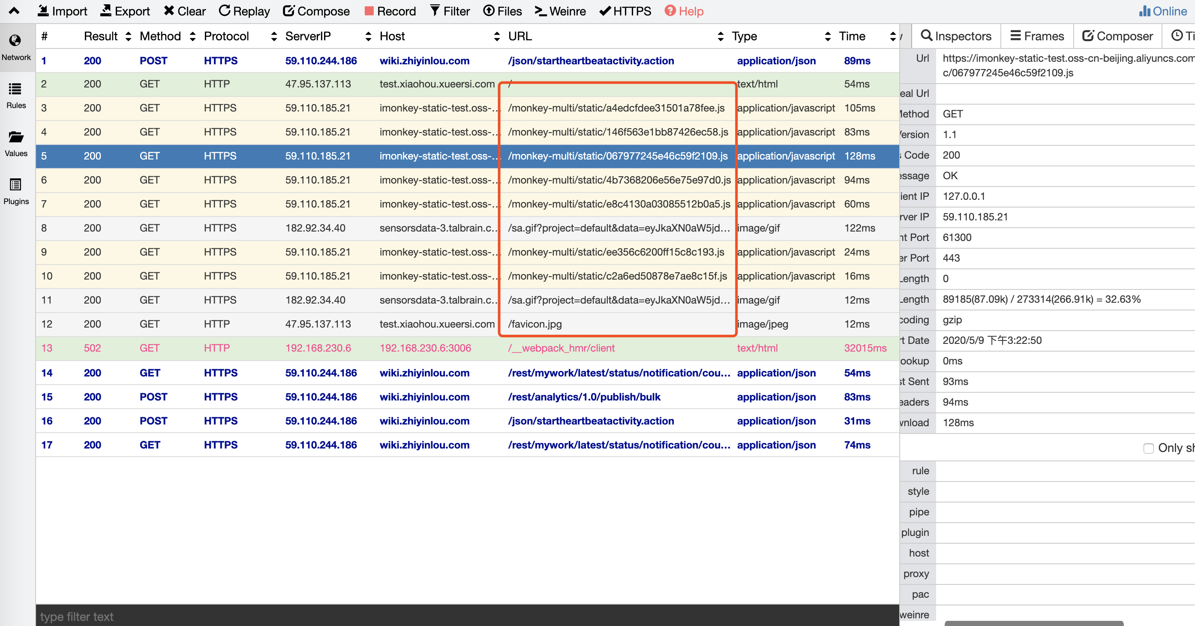The width and height of the screenshot is (1195, 626).
Task: Switch to Network in the sidebar
Action: click(x=16, y=47)
